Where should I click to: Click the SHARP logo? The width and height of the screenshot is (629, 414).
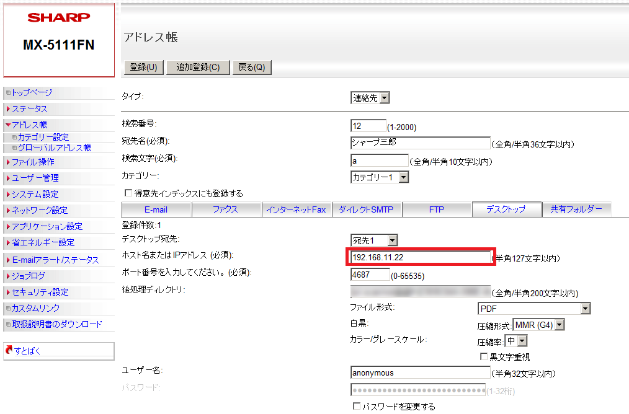(58, 18)
